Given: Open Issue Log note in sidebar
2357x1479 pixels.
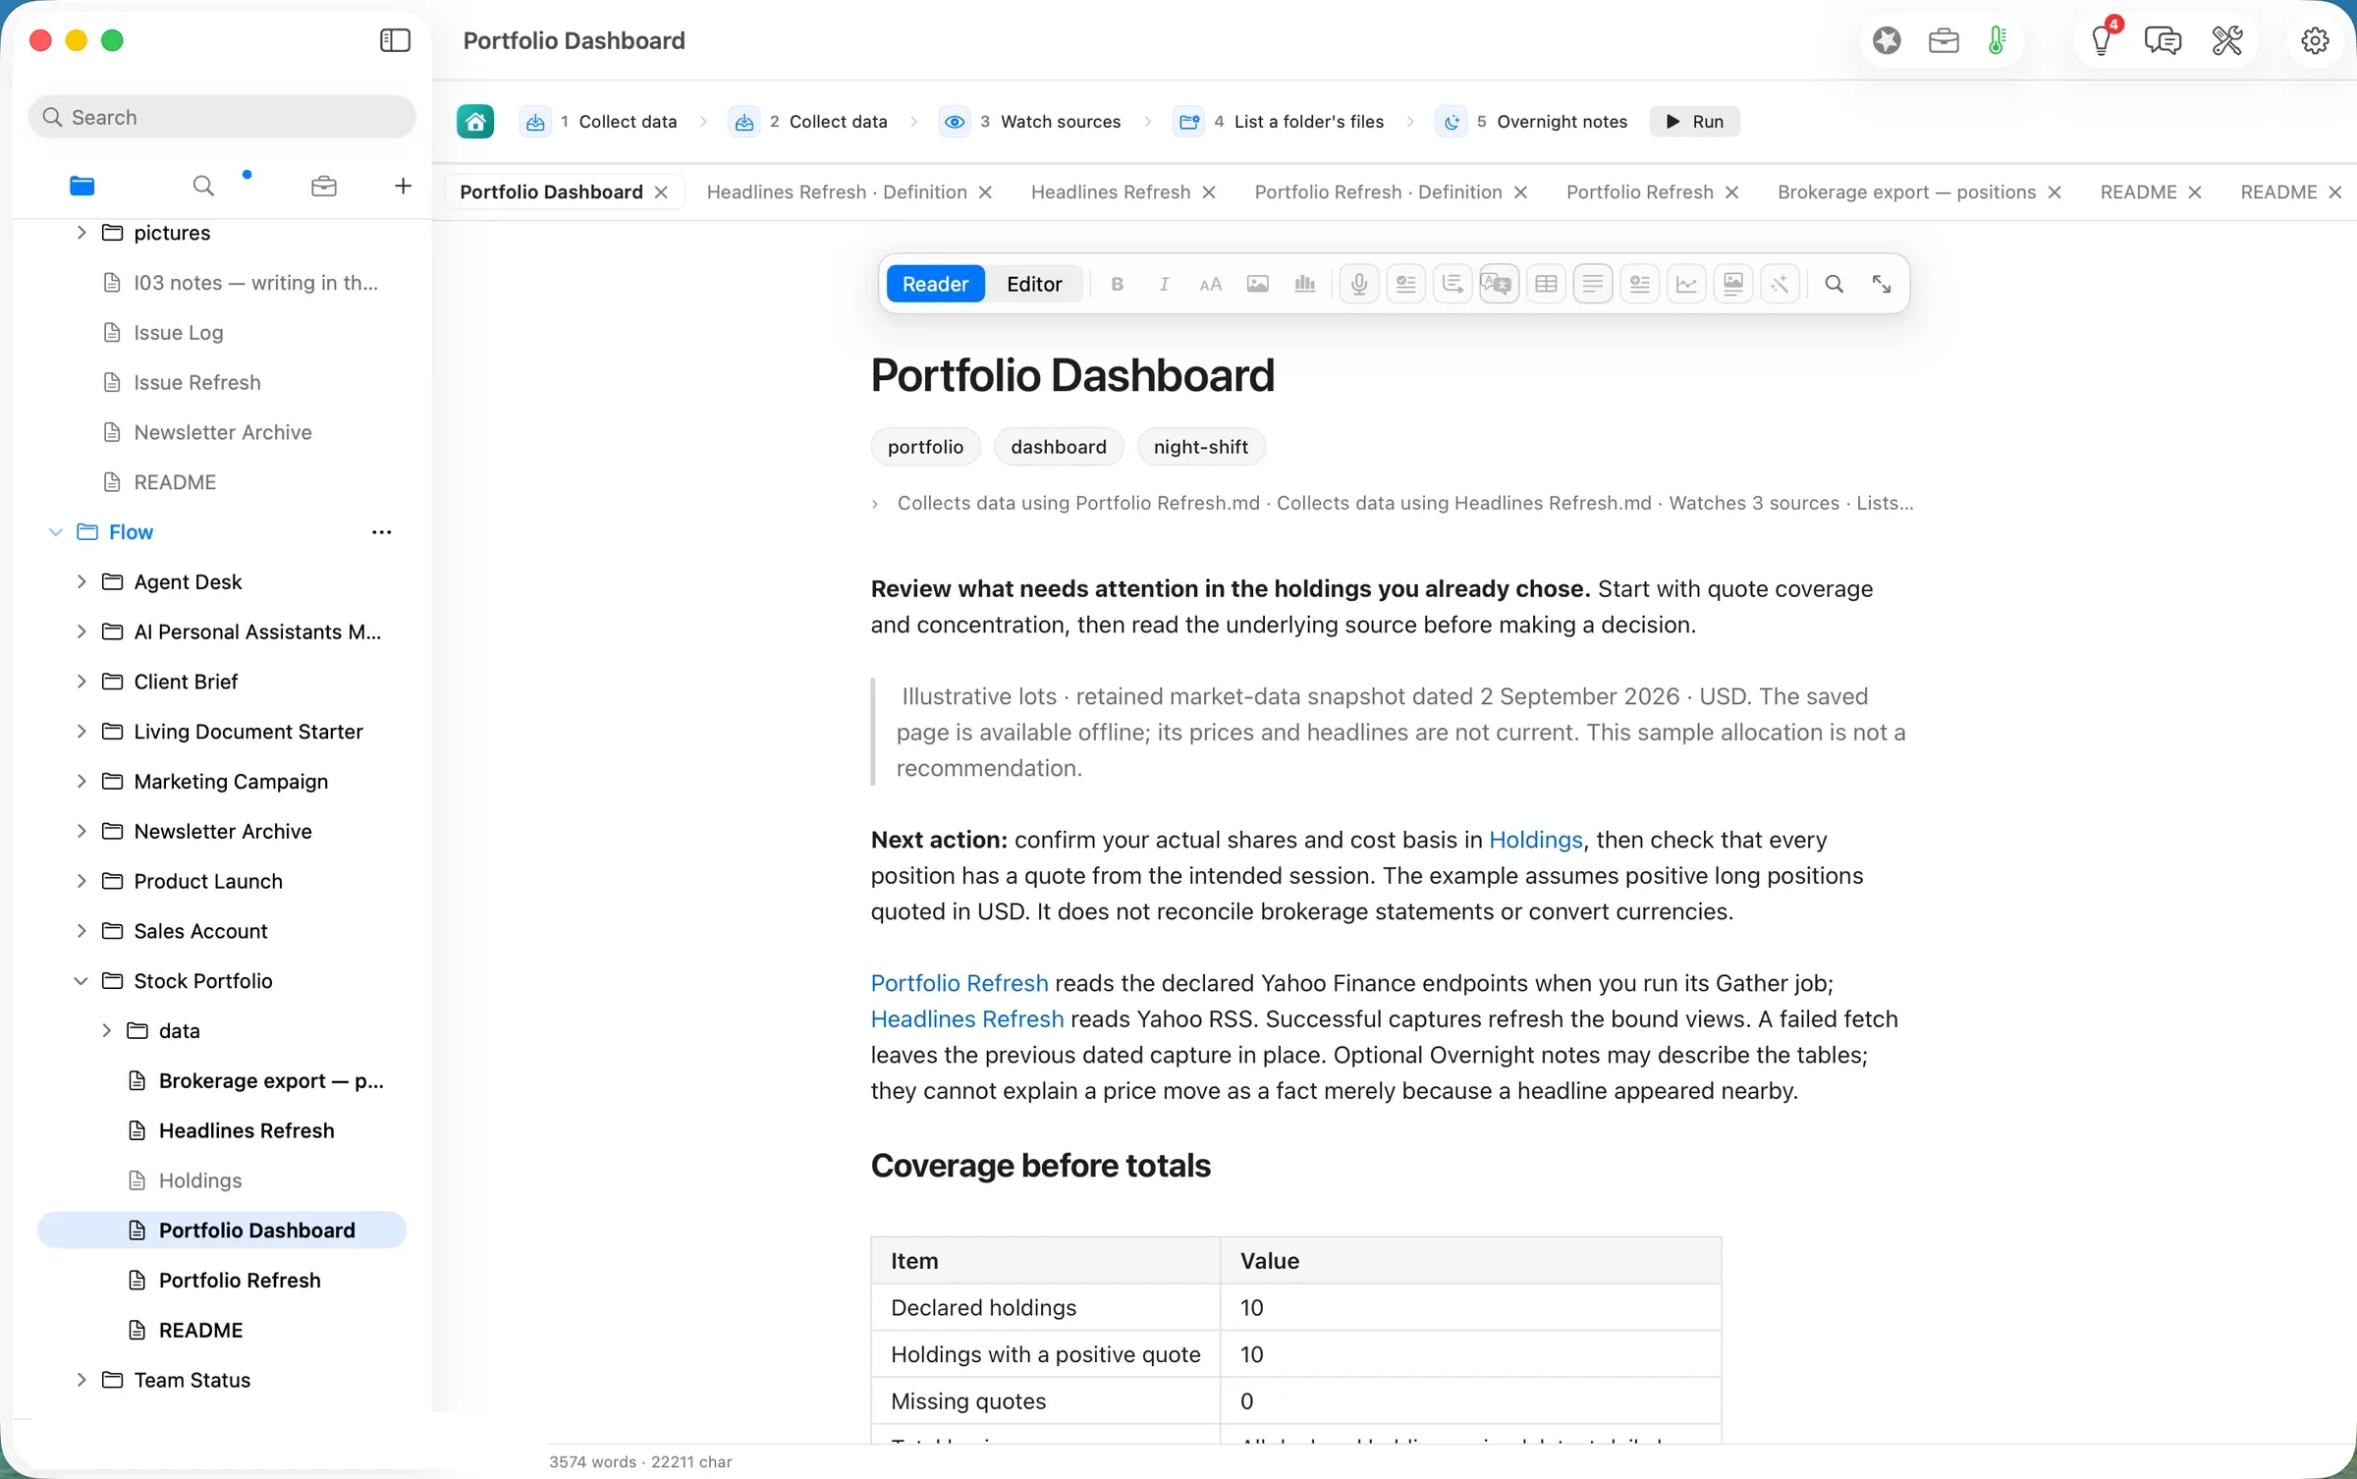Looking at the screenshot, I should pos(178,333).
